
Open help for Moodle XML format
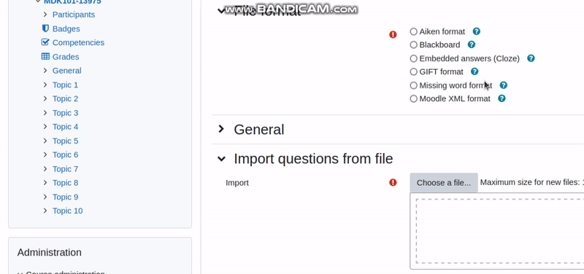[x=502, y=98]
